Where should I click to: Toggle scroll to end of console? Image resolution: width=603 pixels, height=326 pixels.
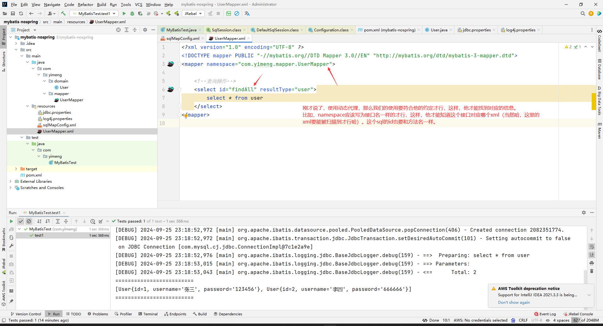point(592,255)
